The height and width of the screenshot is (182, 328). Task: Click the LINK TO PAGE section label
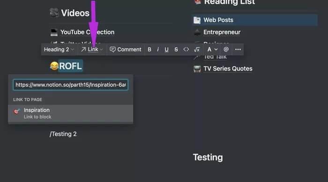click(28, 100)
